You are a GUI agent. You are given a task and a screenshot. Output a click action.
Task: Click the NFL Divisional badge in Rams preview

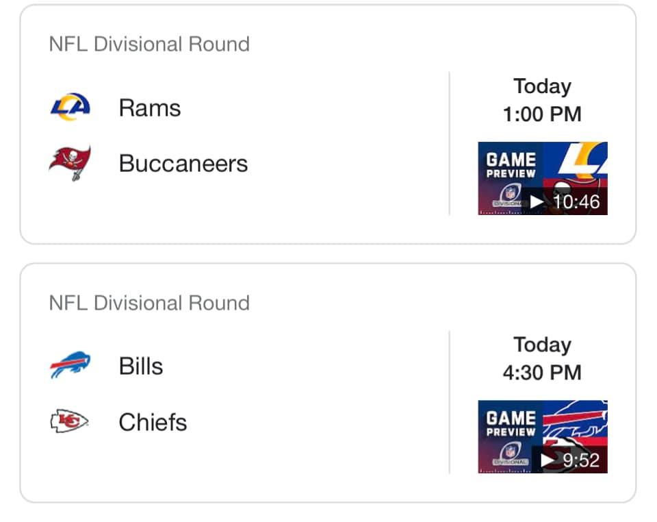(508, 197)
